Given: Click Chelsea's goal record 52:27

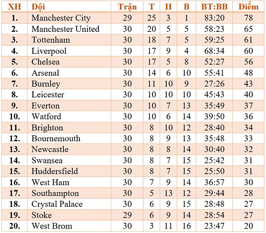Looking at the screenshot, I should pyautogui.click(x=214, y=62).
